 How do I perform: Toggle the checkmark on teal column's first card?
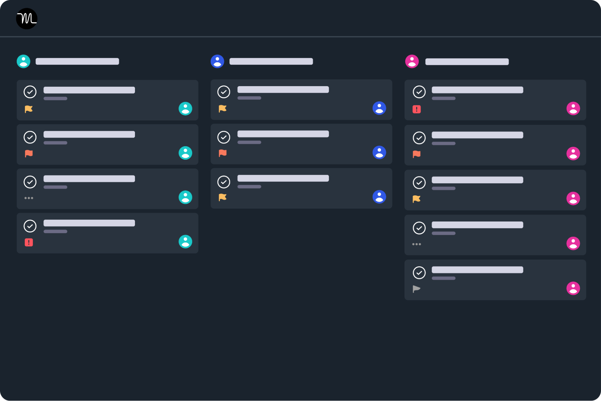(x=30, y=92)
